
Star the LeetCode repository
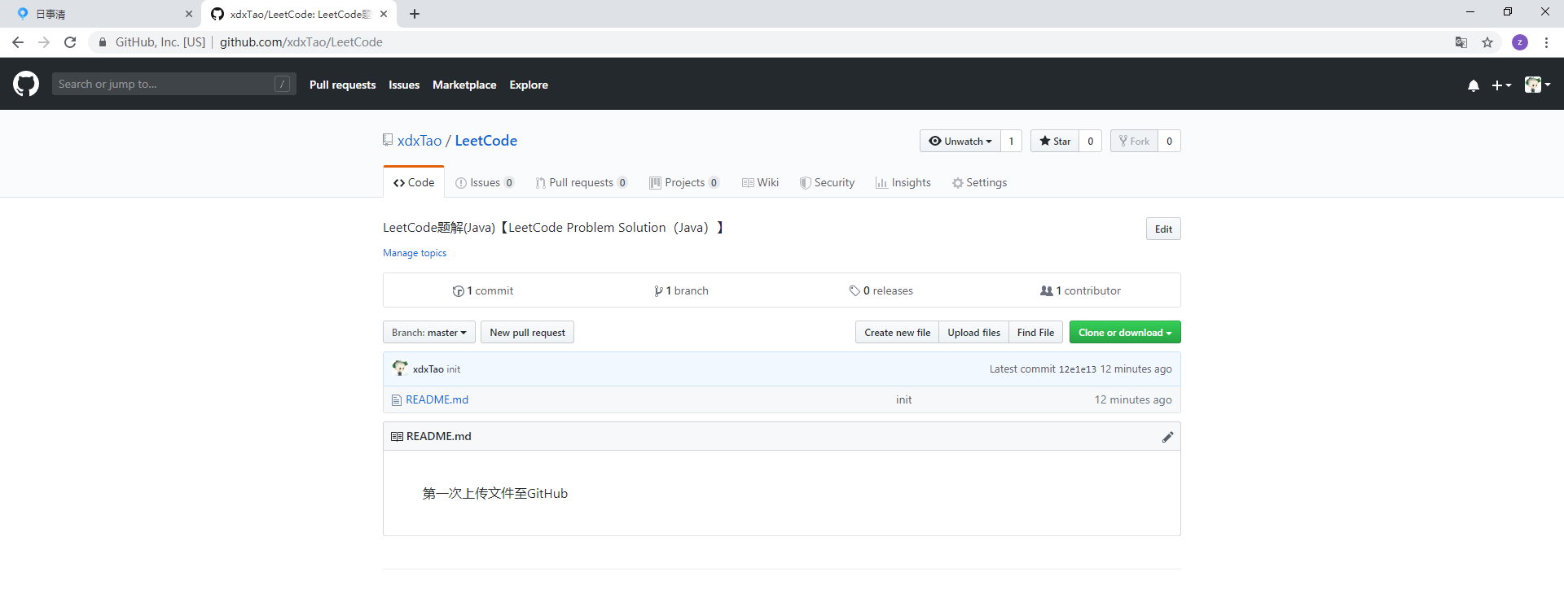click(x=1055, y=141)
